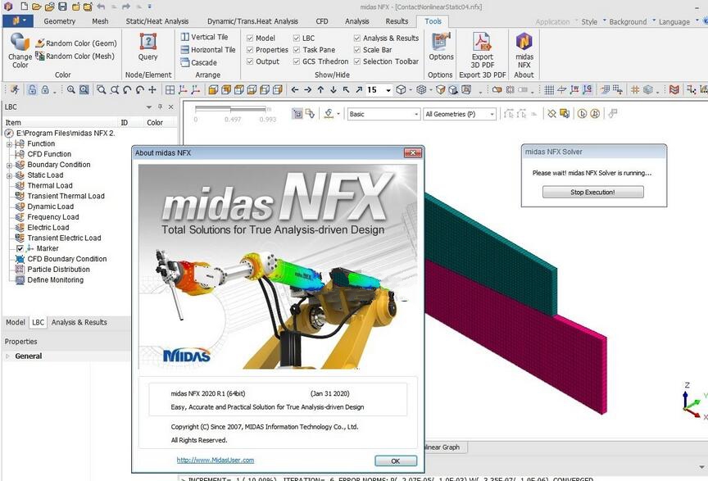
Task: Expand the Static Load tree node
Action: pos(9,175)
